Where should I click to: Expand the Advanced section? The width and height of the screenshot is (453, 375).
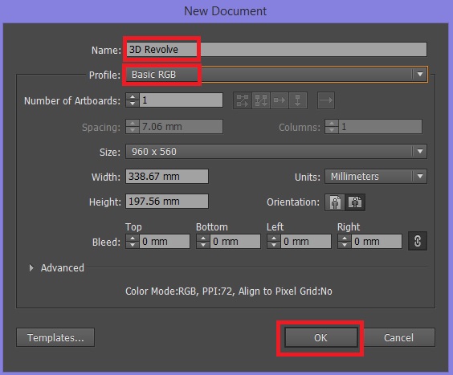click(x=31, y=268)
